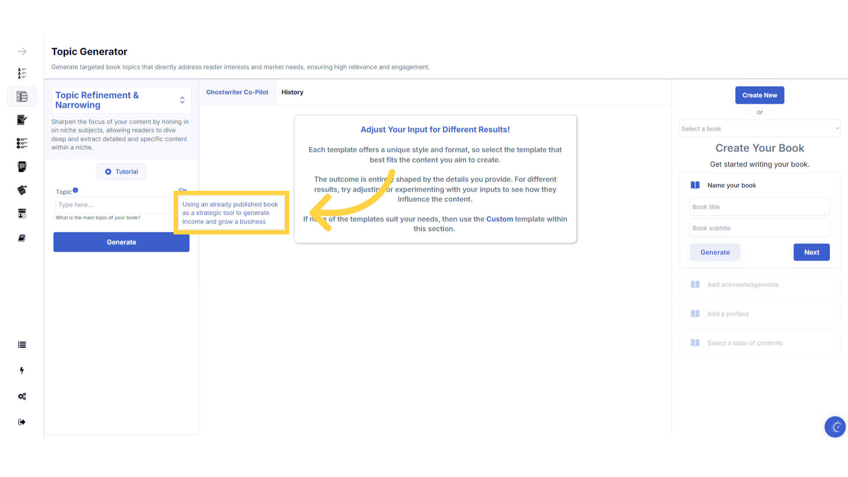Play the Tutorial video button

click(121, 172)
